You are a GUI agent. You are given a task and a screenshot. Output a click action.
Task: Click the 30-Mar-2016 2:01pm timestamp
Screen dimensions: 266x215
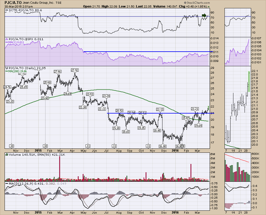(x=19, y=7)
